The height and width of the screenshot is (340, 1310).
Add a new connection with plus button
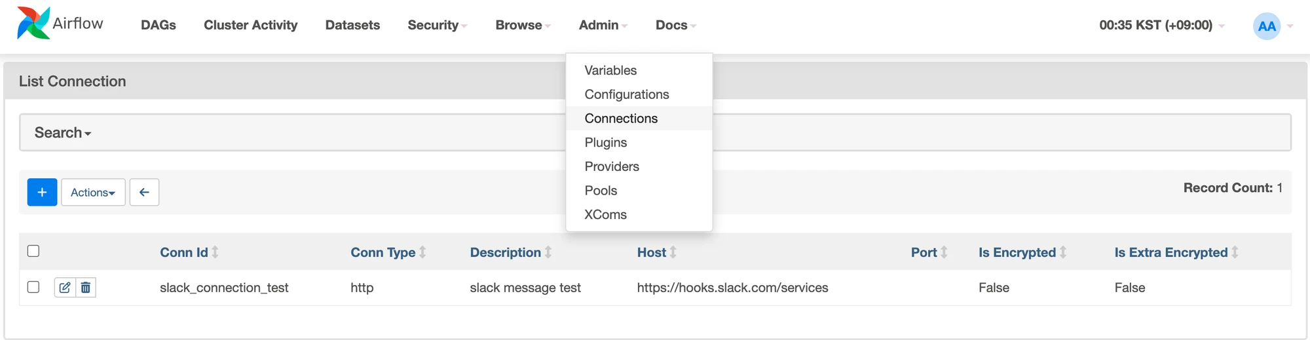(x=42, y=192)
